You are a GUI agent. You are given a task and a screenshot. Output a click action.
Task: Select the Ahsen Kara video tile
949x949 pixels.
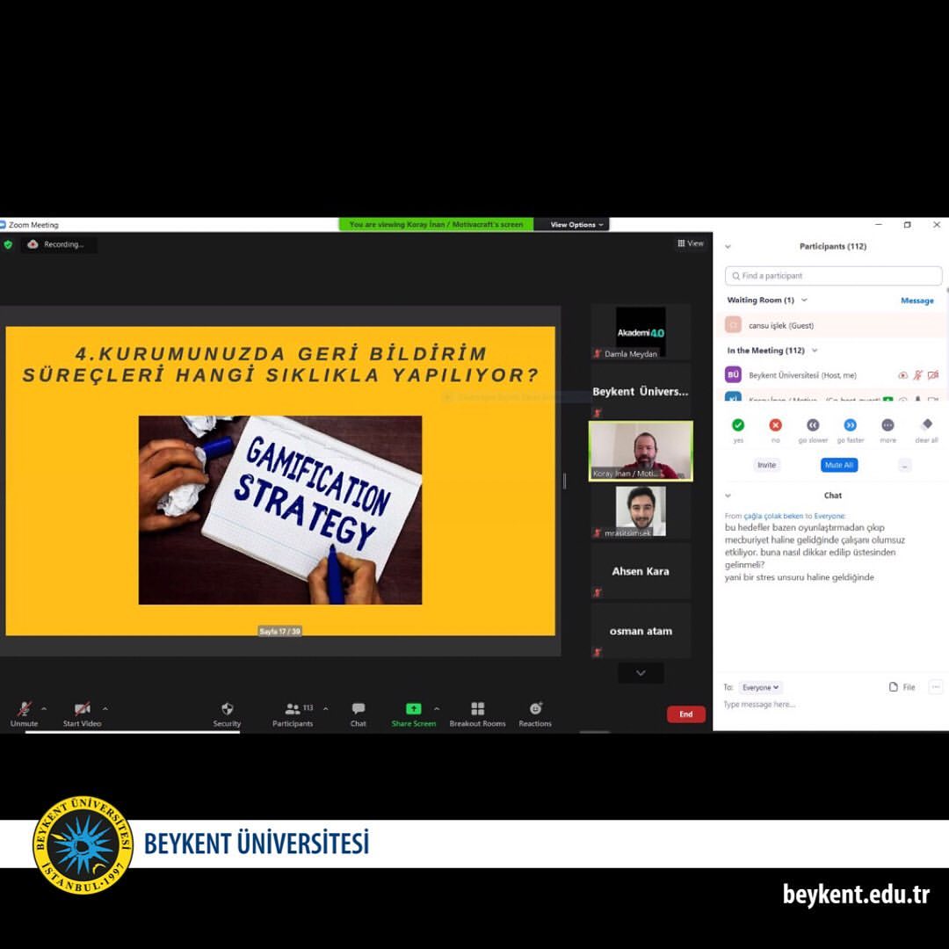click(641, 571)
